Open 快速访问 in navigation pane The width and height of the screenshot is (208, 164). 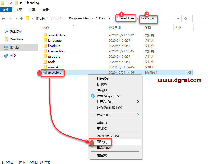pyautogui.click(x=16, y=31)
